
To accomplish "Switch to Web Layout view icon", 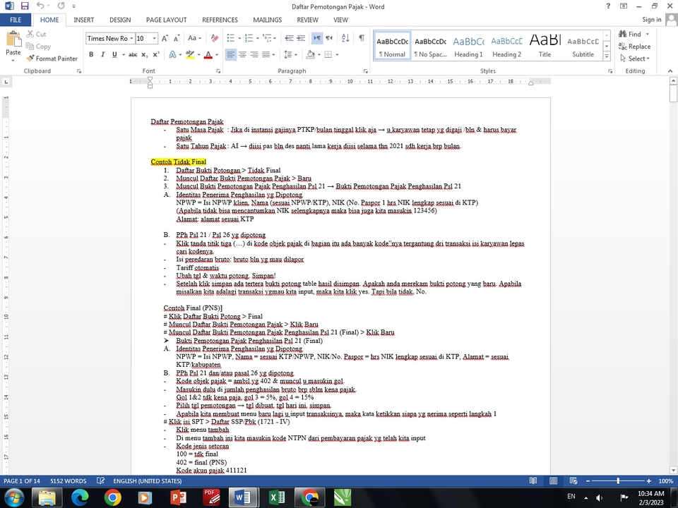I will click(x=573, y=480).
